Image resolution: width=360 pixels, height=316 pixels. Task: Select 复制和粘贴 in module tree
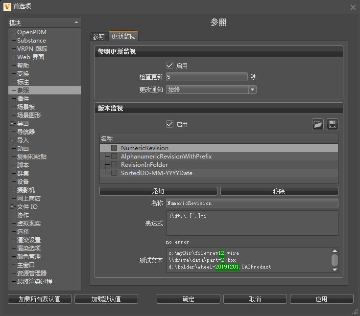click(32, 157)
